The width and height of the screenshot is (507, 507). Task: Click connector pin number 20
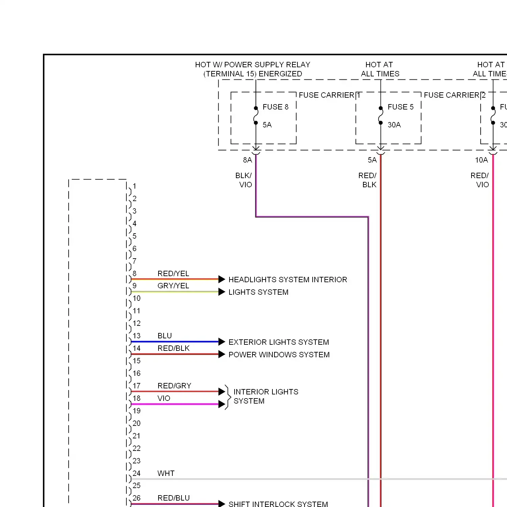(x=136, y=423)
